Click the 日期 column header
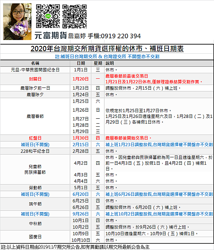This screenshot has height=250, width=214. tap(81, 63)
